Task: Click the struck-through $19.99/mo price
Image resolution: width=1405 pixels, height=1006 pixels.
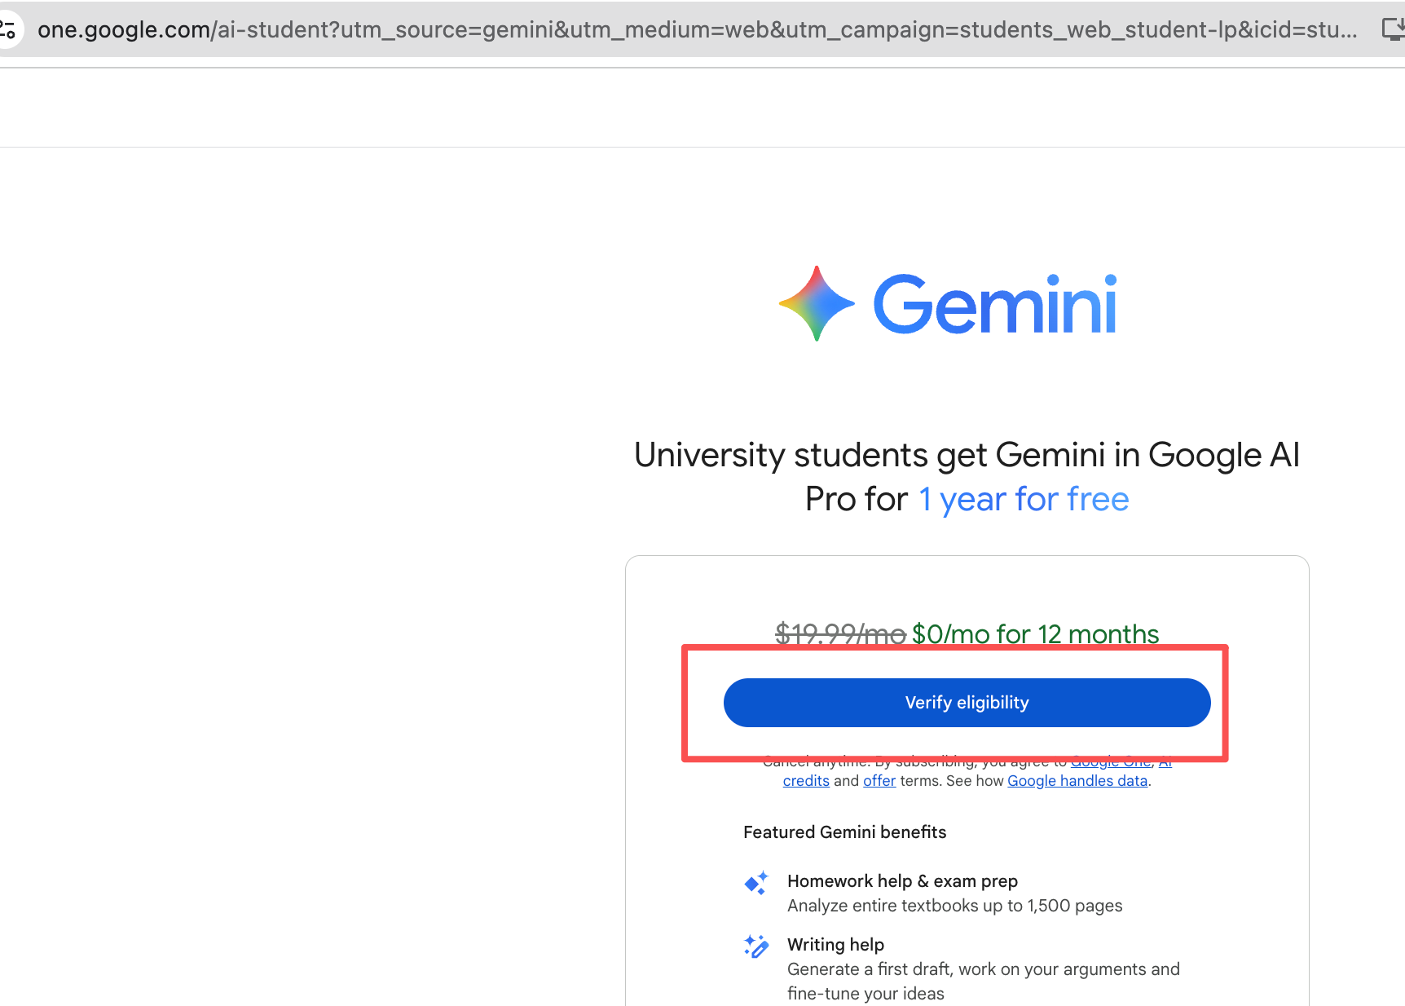Action: click(840, 633)
